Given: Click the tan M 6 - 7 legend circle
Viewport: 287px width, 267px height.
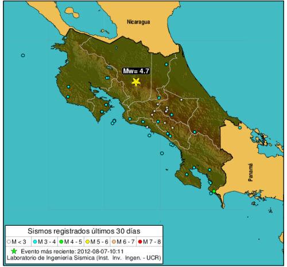Looking at the screenshot, I should tap(114, 242).
